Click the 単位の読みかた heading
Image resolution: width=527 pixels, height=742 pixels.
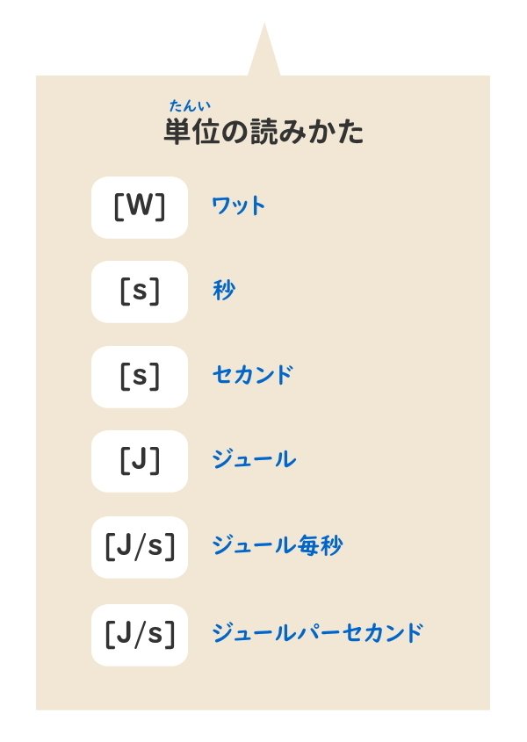coord(263,132)
